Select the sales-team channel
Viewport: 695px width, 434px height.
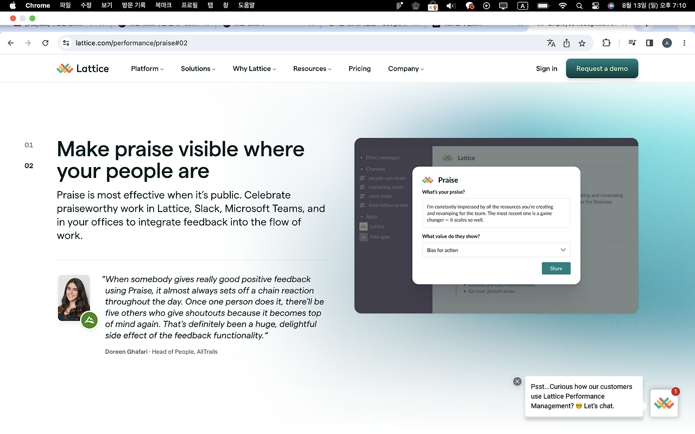pyautogui.click(x=380, y=196)
